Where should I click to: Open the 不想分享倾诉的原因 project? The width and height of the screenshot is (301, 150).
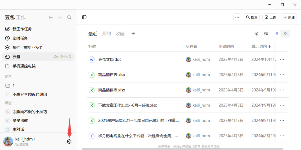(x=38, y=94)
